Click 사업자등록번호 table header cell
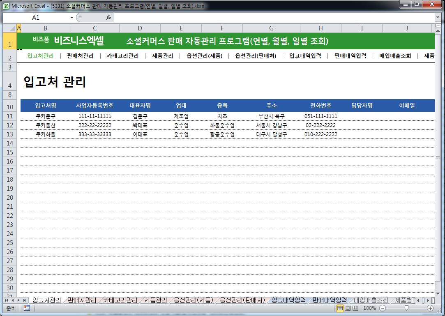Screen dimensions: 445x316 [95, 106]
